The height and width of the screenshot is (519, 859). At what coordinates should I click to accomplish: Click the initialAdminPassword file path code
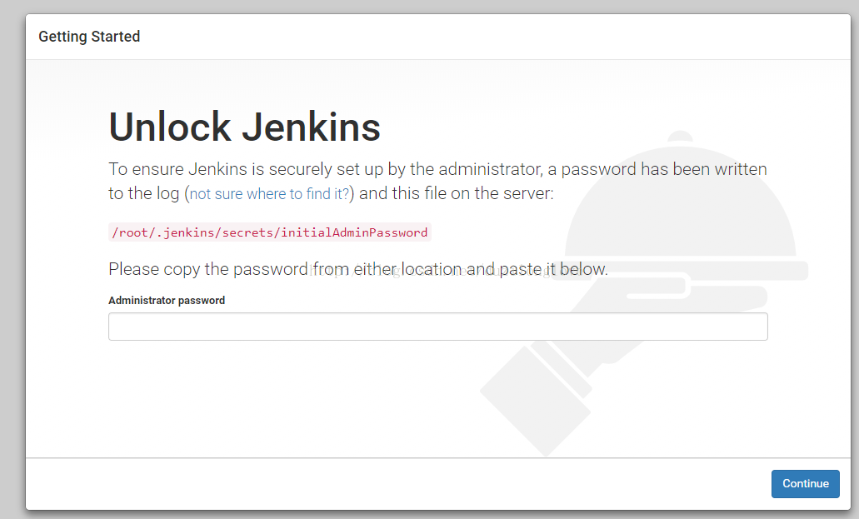pos(269,232)
